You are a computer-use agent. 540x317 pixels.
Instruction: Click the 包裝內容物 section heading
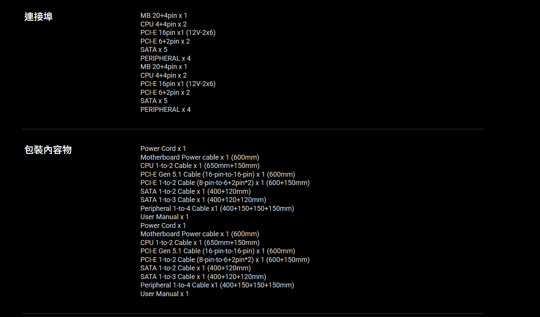point(48,150)
